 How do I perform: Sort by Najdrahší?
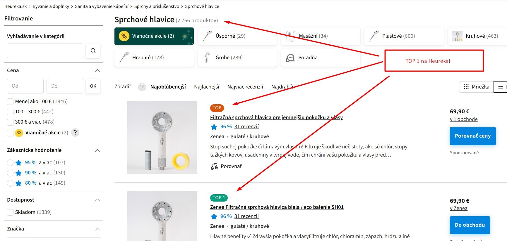pos(282,87)
